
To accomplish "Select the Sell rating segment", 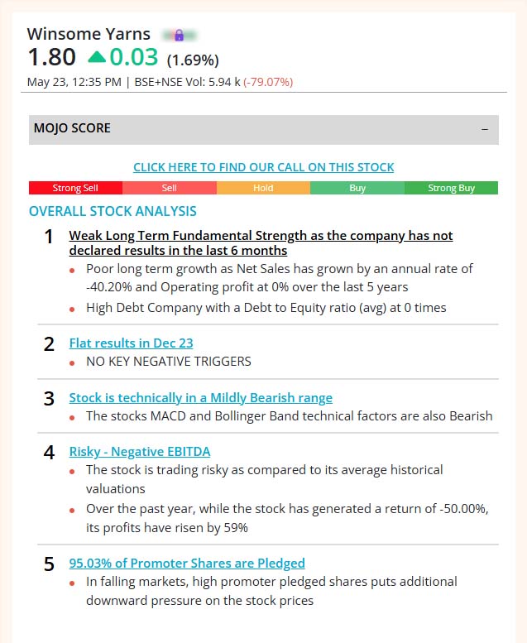I will coord(170,188).
